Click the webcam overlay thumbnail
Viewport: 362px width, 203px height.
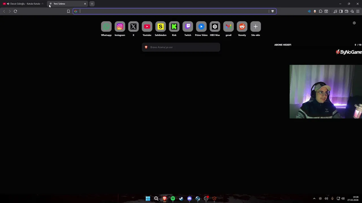(326, 92)
